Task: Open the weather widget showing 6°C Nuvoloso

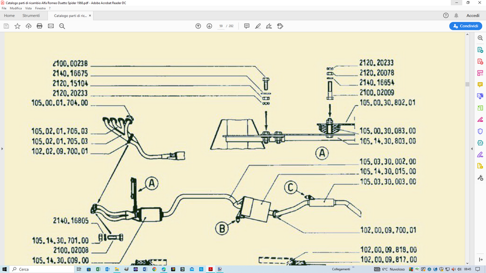Action: click(389, 269)
